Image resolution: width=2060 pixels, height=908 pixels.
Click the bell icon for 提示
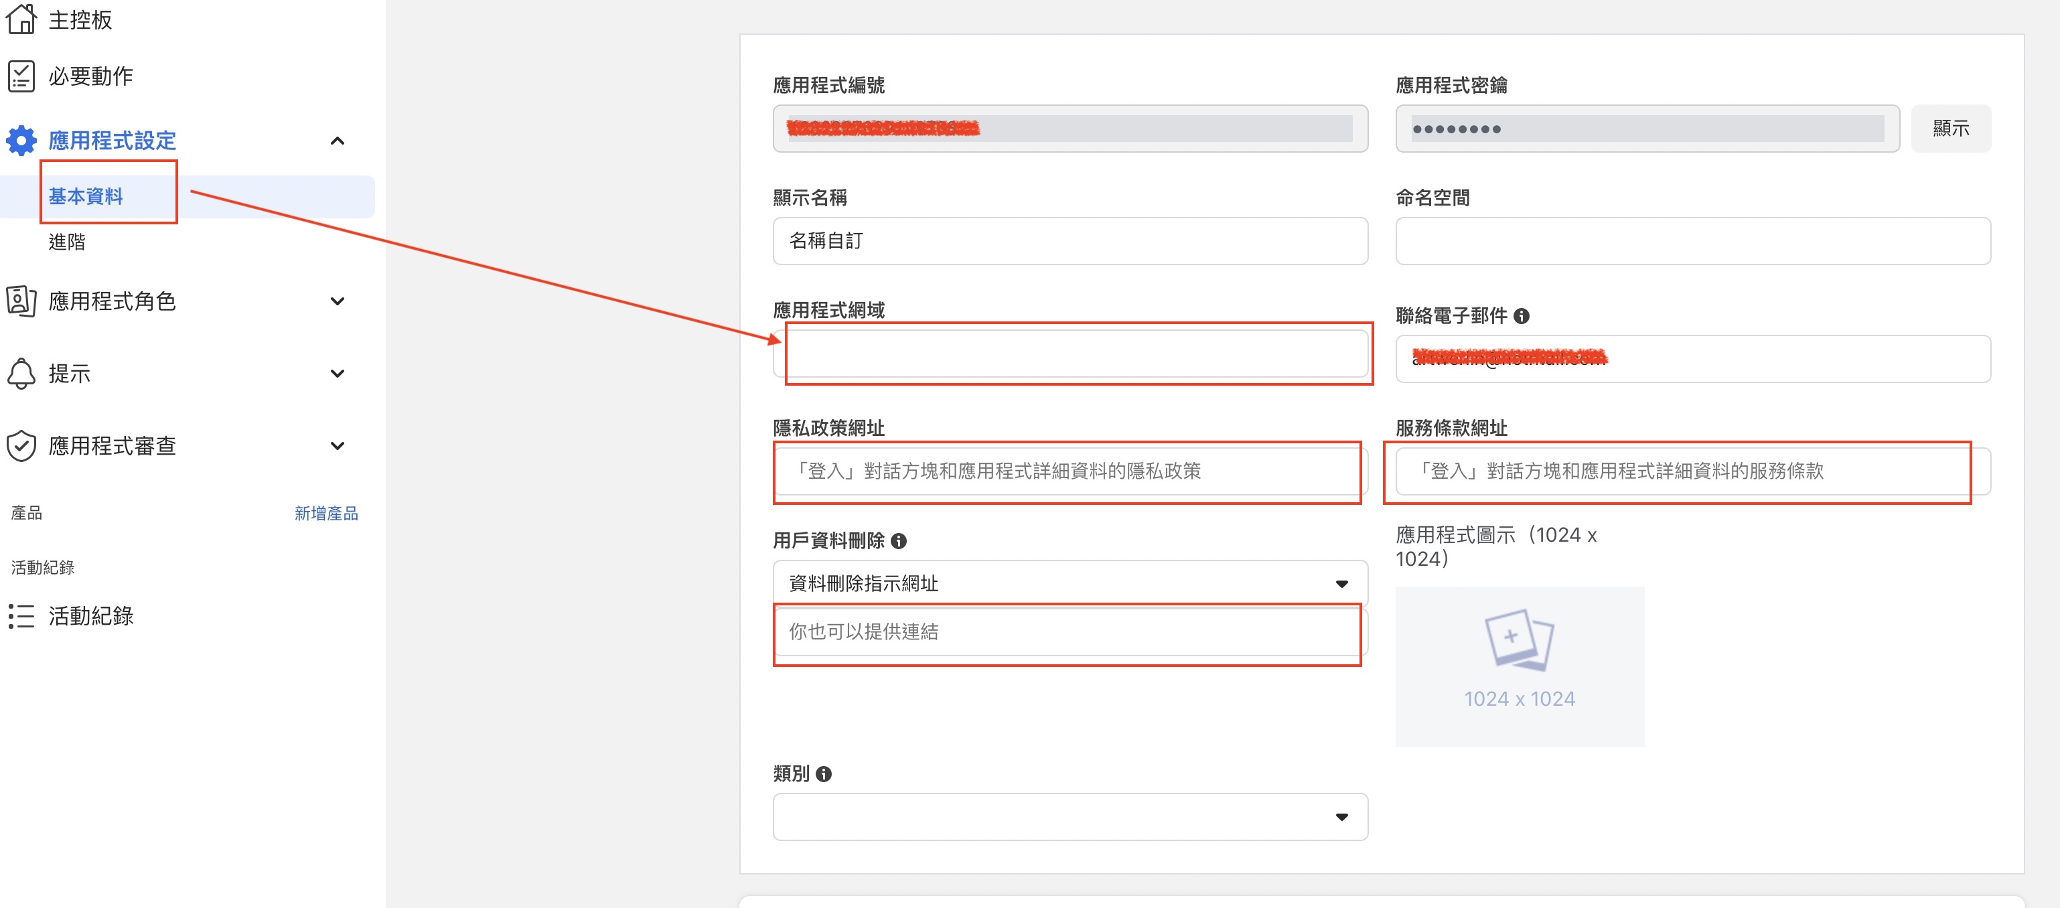point(21,373)
